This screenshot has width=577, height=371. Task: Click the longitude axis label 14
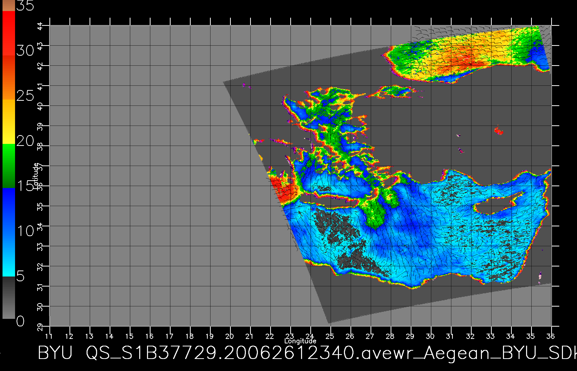point(109,336)
